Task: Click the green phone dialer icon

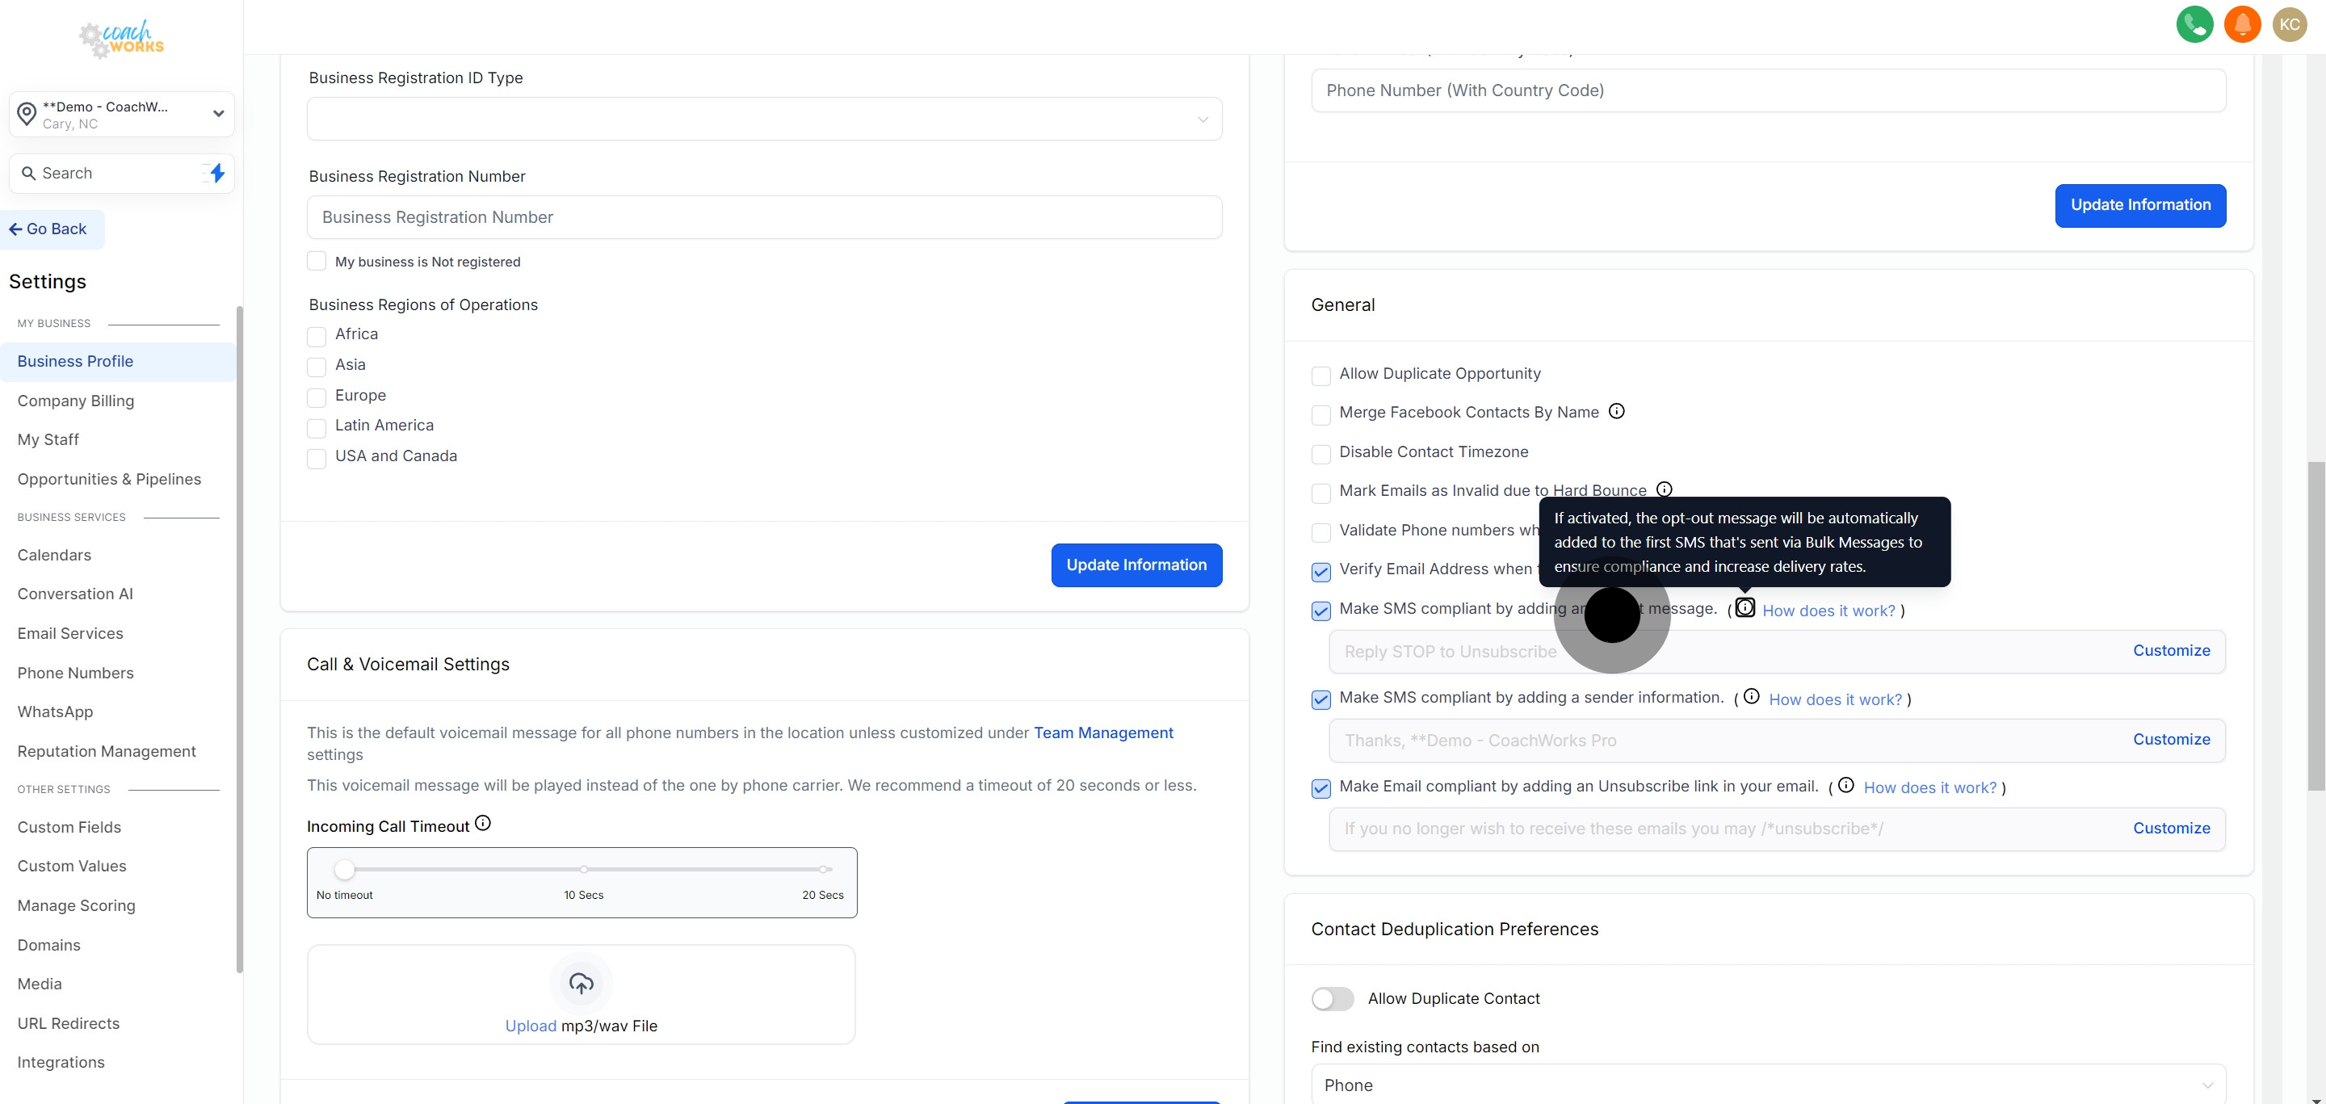Action: tap(2194, 24)
